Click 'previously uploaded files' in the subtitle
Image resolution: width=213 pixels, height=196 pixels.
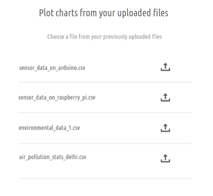(133, 37)
